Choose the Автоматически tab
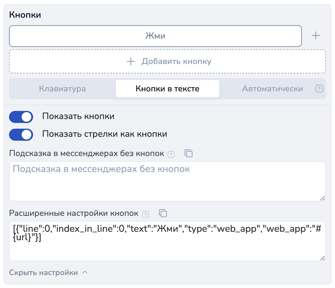The height and width of the screenshot is (288, 335). (272, 89)
